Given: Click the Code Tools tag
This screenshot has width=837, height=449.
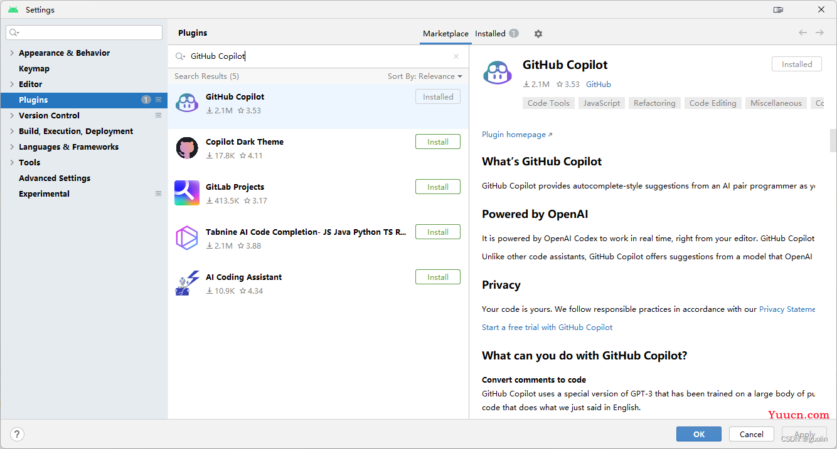Looking at the screenshot, I should [x=548, y=103].
